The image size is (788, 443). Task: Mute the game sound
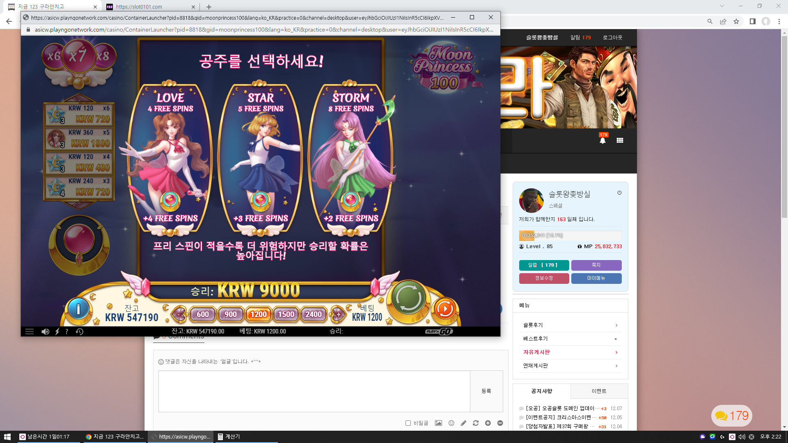tap(45, 331)
